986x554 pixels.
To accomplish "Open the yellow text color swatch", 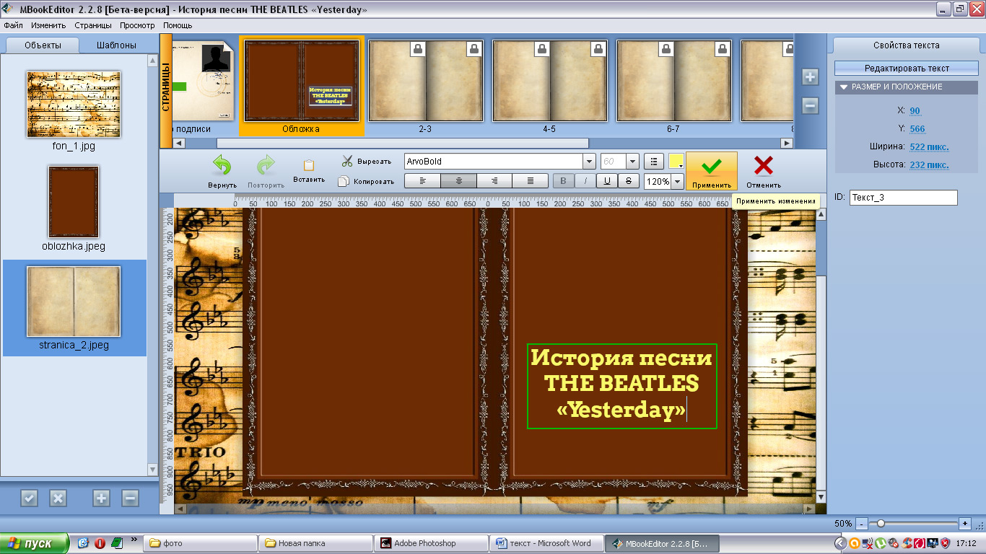I will pyautogui.click(x=676, y=162).
